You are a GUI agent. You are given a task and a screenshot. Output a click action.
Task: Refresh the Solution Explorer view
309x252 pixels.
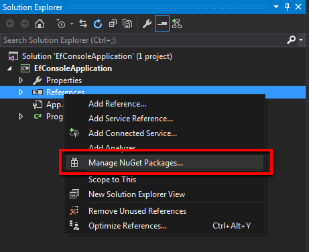(x=98, y=23)
